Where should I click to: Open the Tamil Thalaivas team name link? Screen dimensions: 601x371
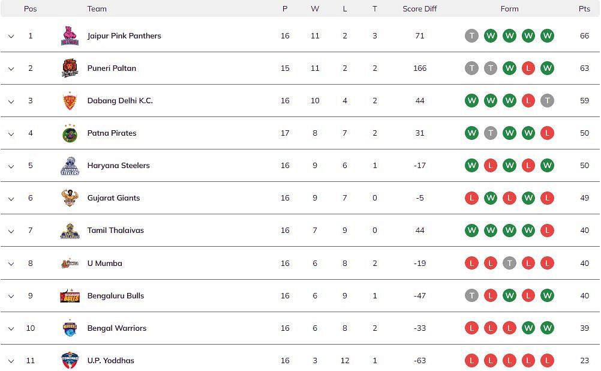tap(116, 231)
